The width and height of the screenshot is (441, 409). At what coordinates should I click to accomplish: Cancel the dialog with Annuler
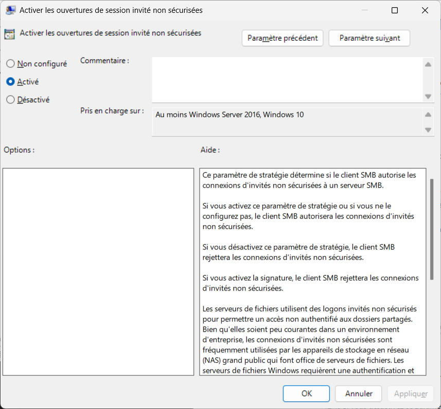click(358, 393)
